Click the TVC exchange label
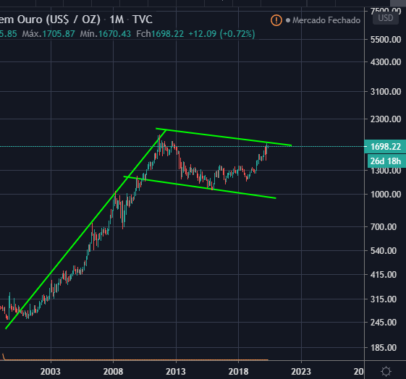Screen dimensions: 406x379 click(x=143, y=20)
